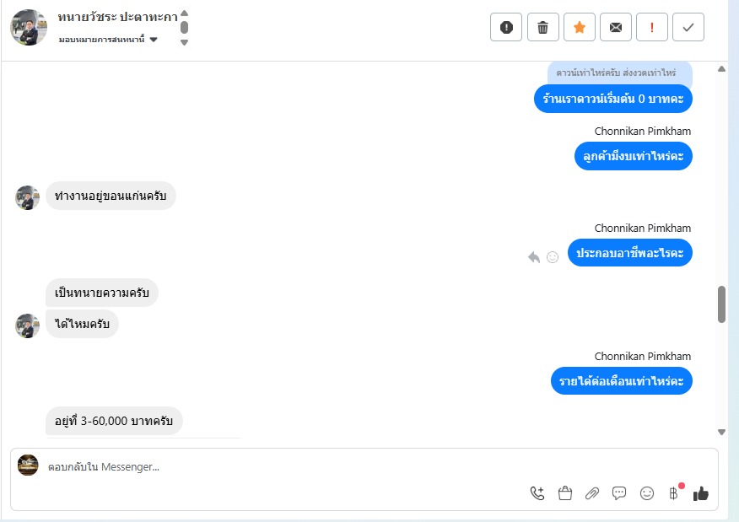Click the phone call request icon

point(537,493)
